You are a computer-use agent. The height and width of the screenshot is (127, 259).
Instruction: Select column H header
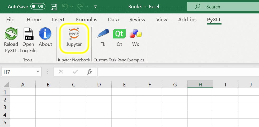point(200,85)
